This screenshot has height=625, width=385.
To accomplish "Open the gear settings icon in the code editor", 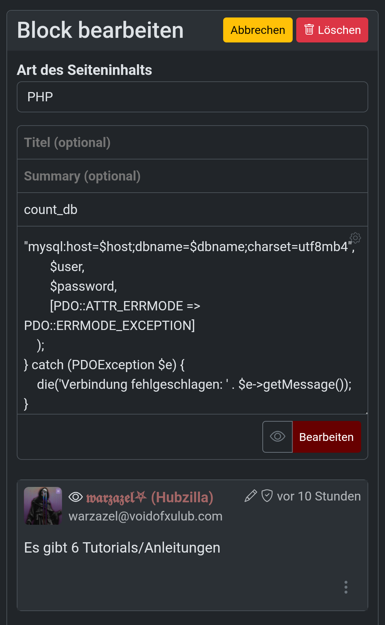I will pyautogui.click(x=355, y=238).
